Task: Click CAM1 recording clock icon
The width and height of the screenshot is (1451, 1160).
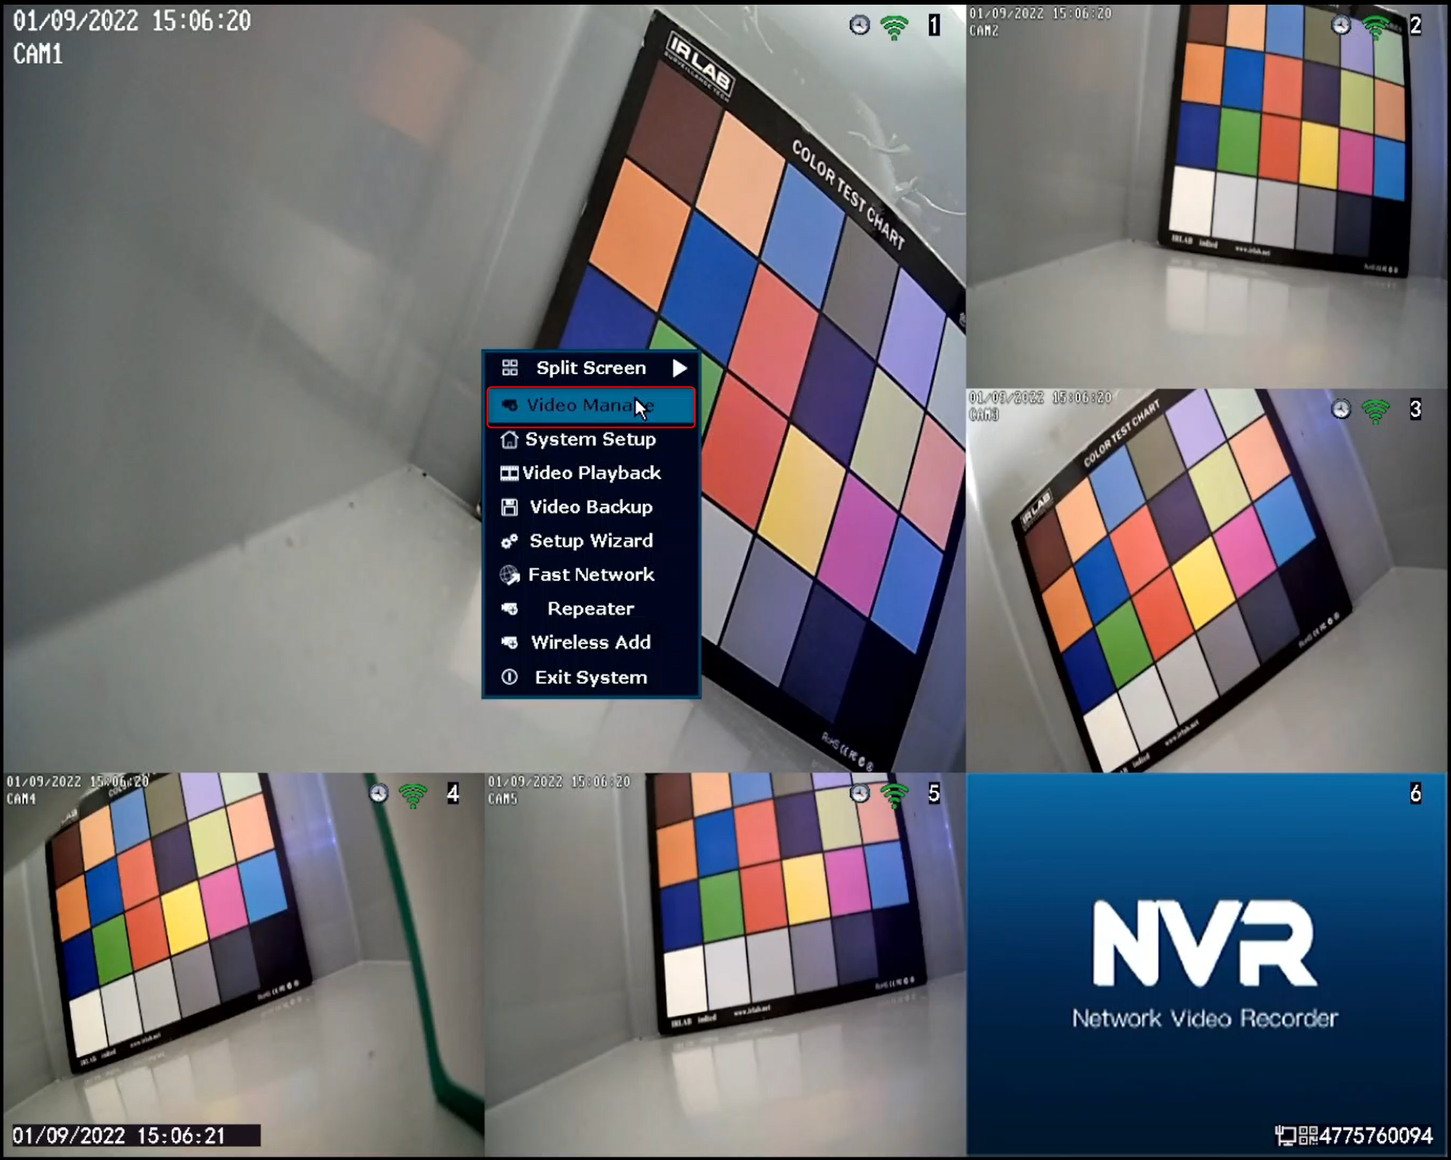Action: click(x=859, y=26)
